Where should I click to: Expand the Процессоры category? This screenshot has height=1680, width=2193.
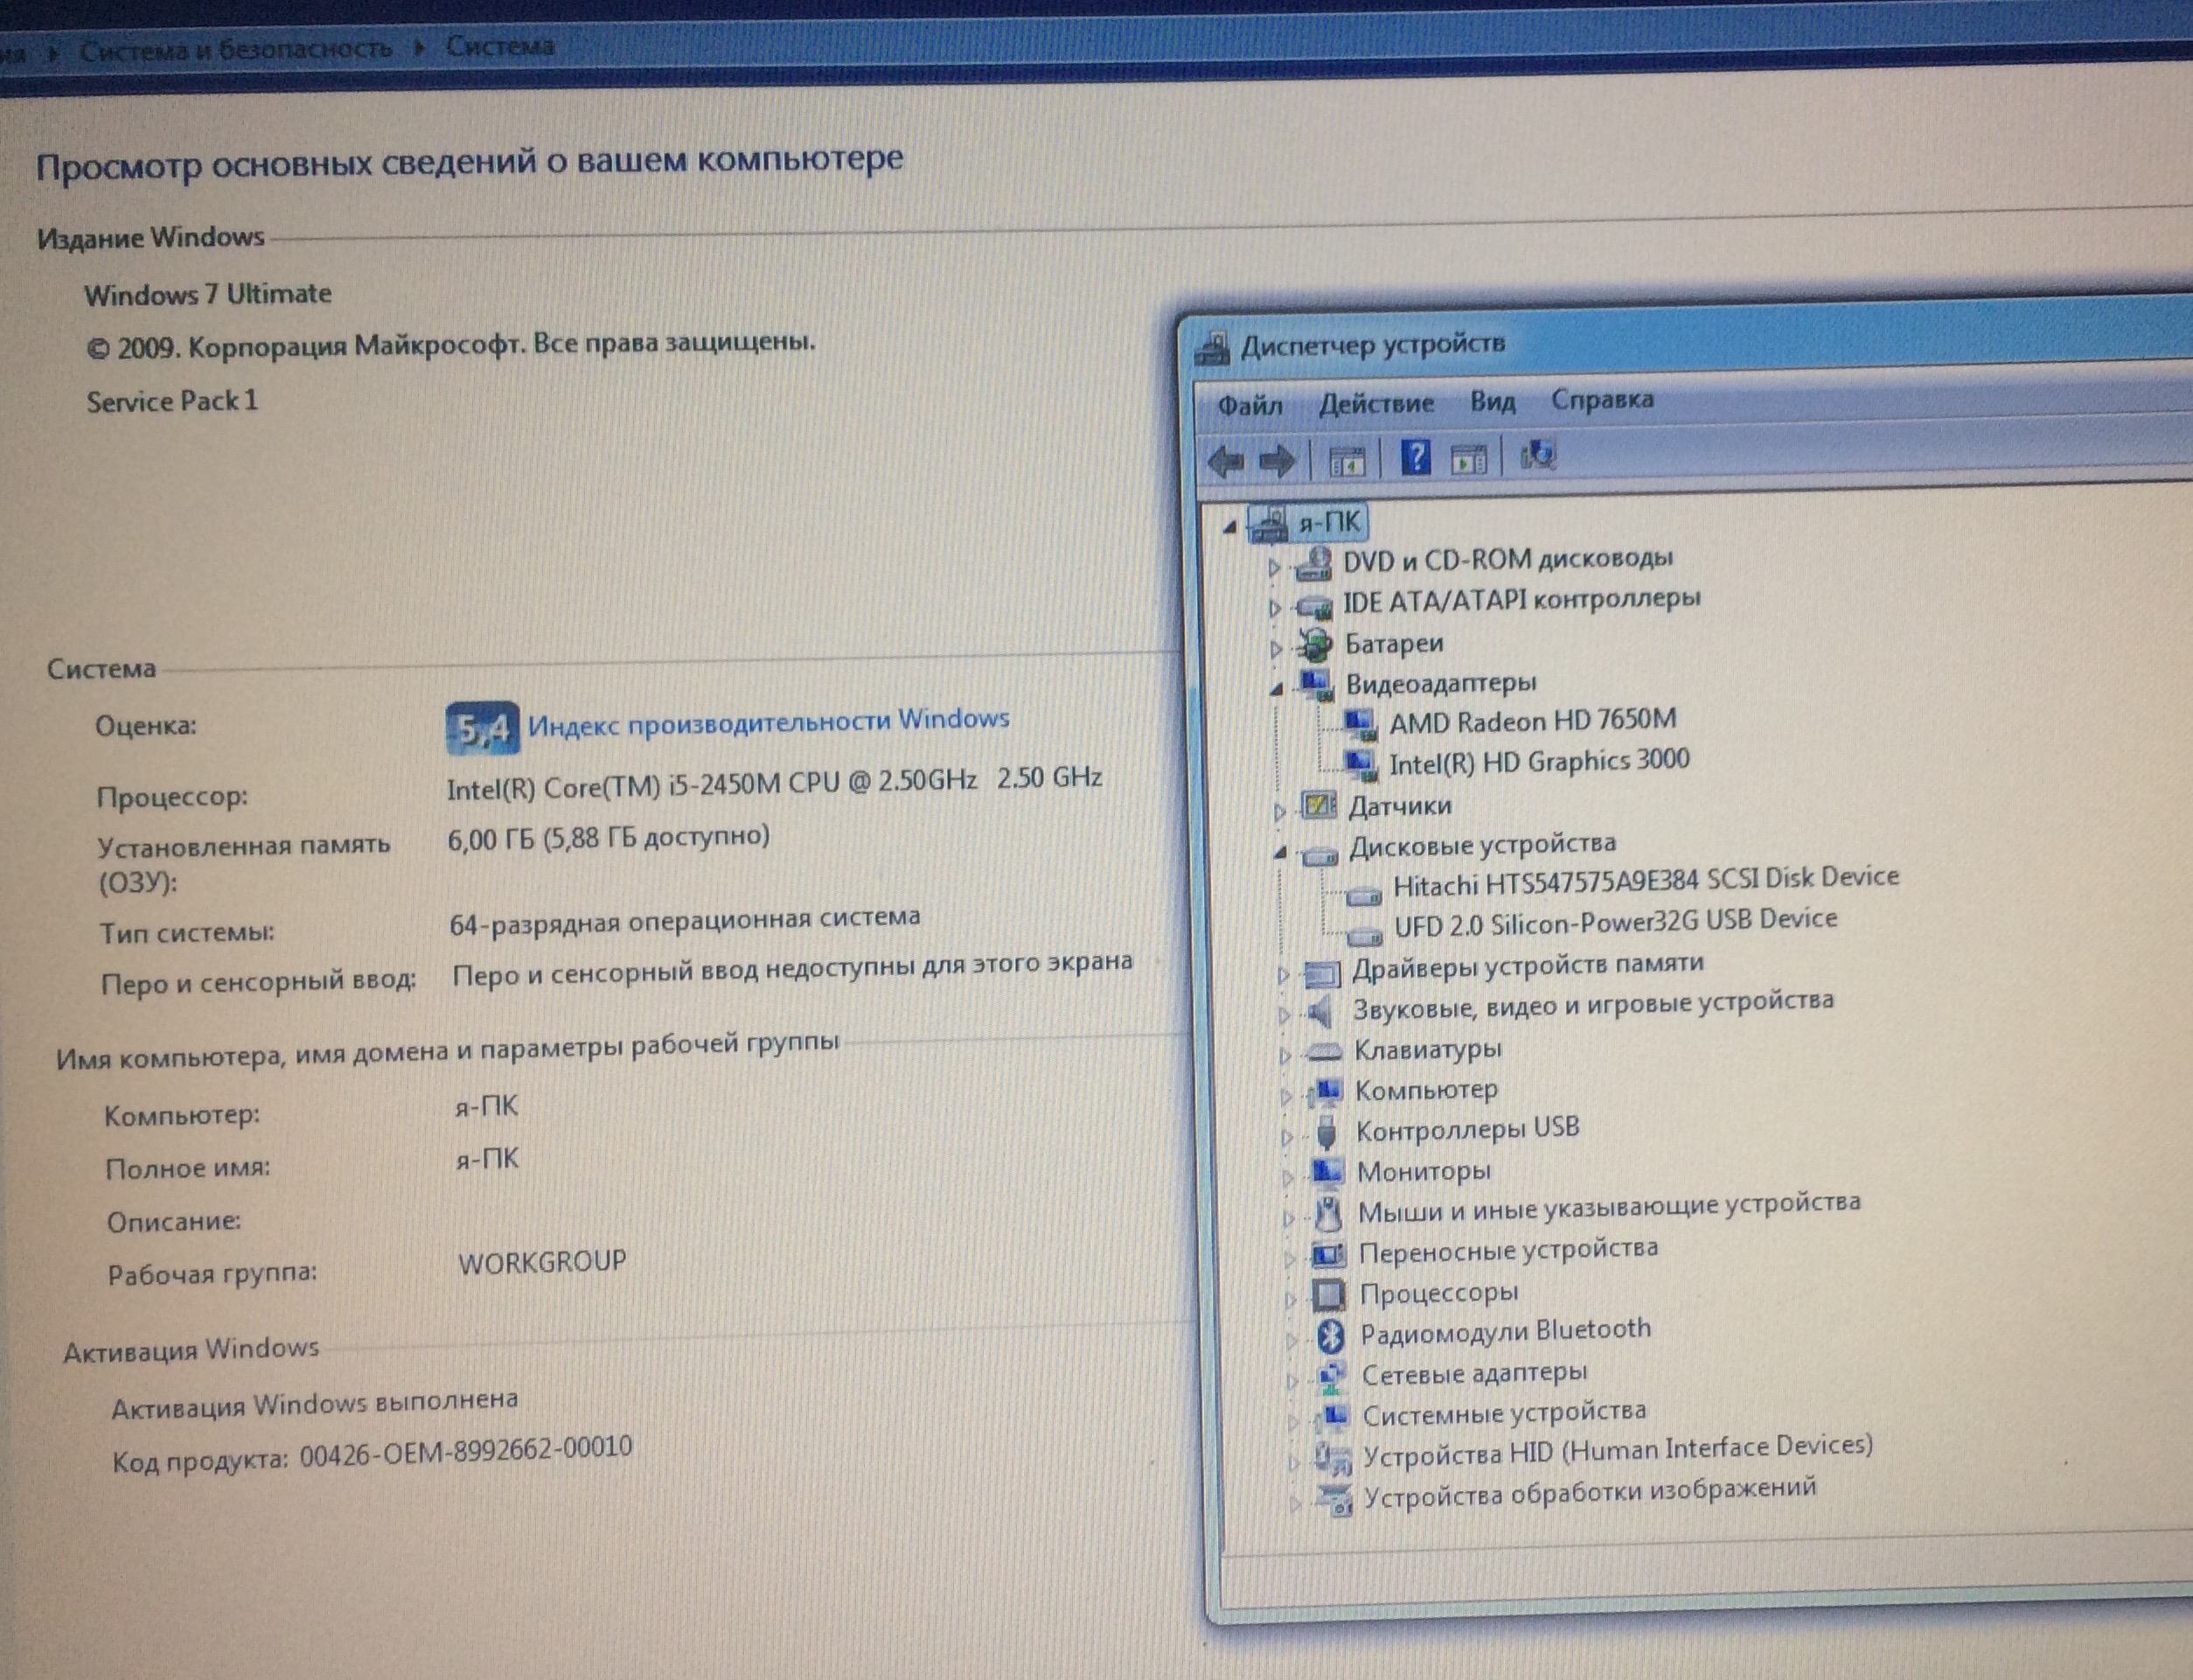coord(1291,1300)
